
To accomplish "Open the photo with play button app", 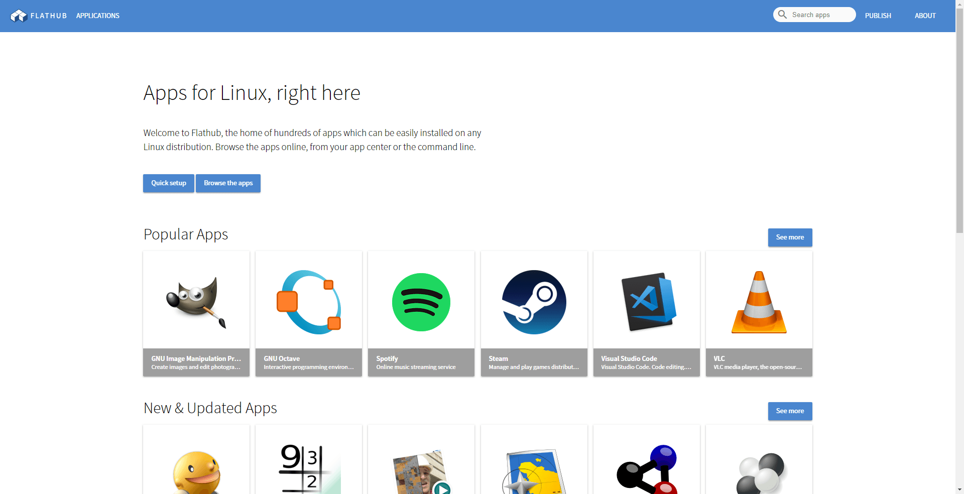I will [422, 472].
